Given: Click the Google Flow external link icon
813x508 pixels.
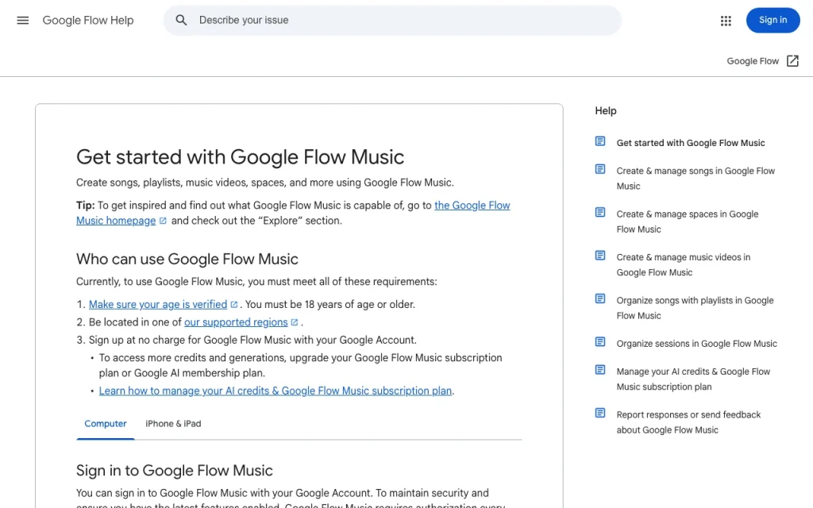Looking at the screenshot, I should 792,61.
